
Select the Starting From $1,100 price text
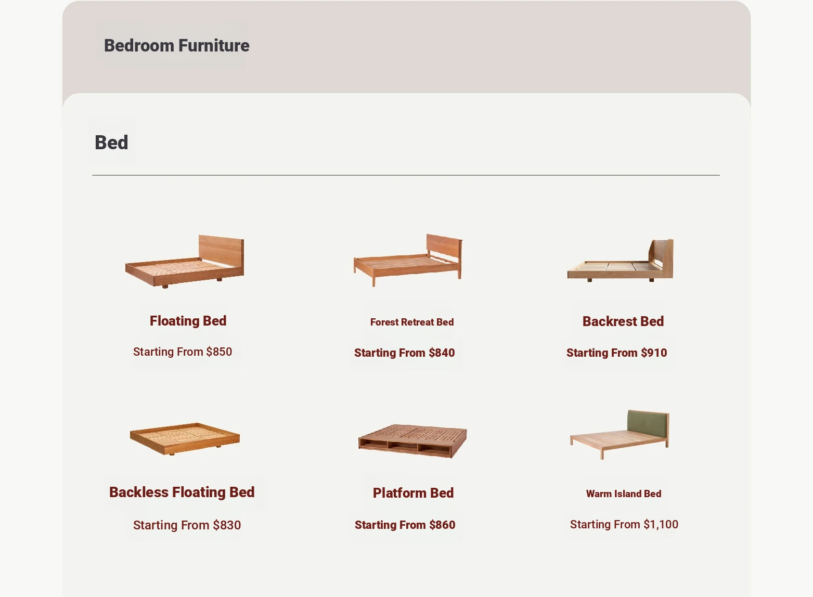click(624, 524)
